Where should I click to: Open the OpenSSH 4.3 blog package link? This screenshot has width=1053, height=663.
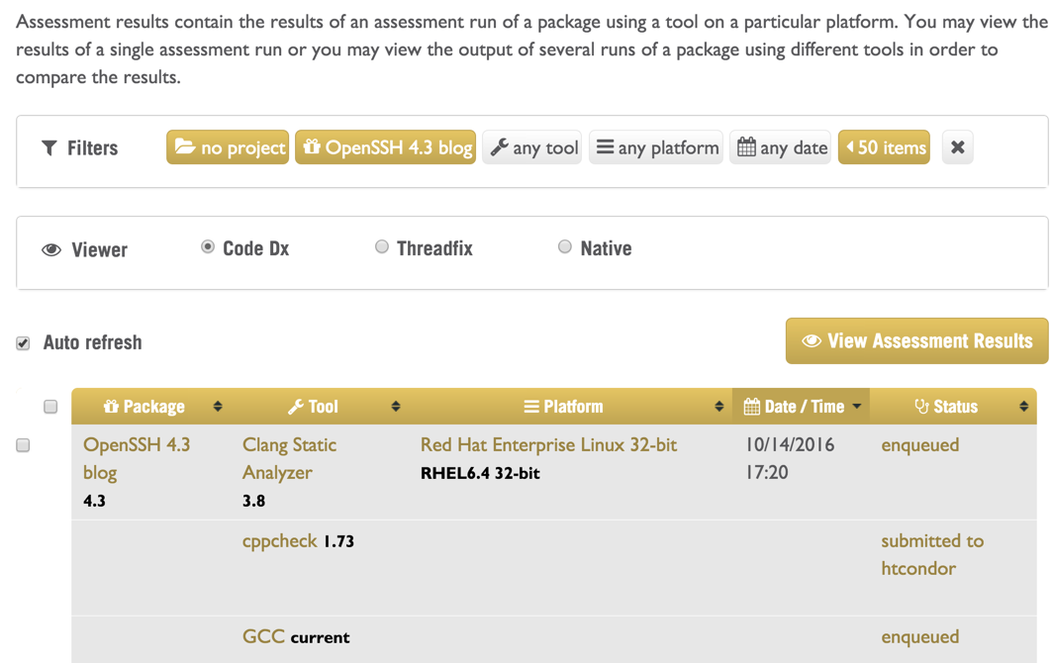(x=137, y=458)
